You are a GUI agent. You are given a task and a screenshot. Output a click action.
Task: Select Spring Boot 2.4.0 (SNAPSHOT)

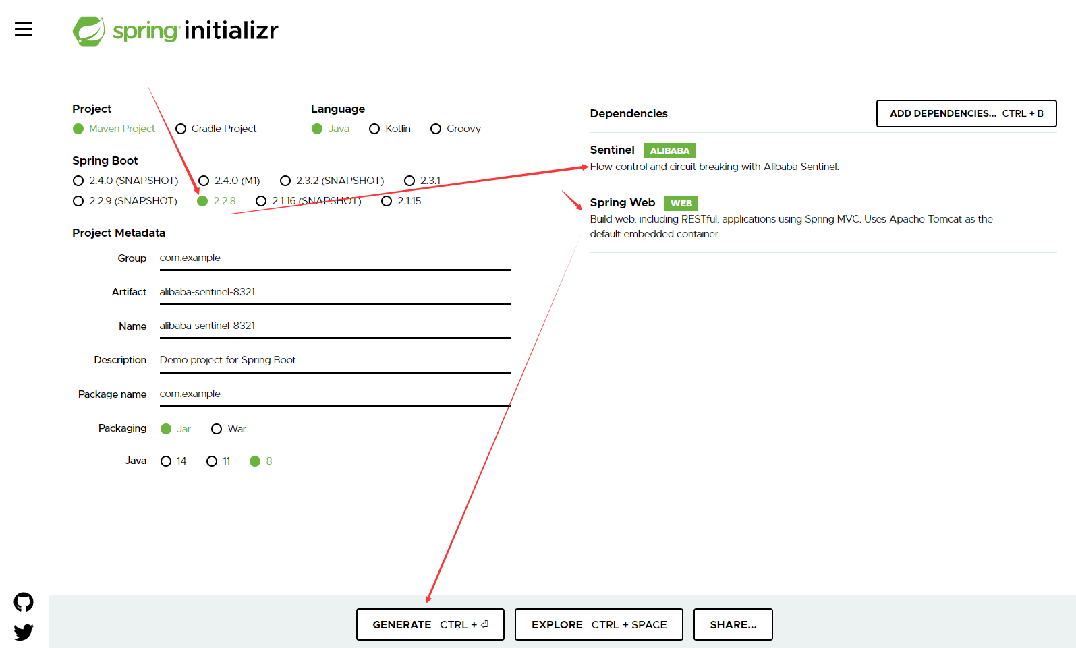point(125,181)
